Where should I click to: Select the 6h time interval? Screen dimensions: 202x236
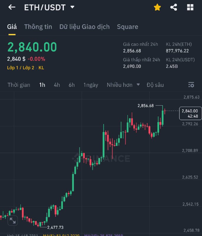[71, 85]
